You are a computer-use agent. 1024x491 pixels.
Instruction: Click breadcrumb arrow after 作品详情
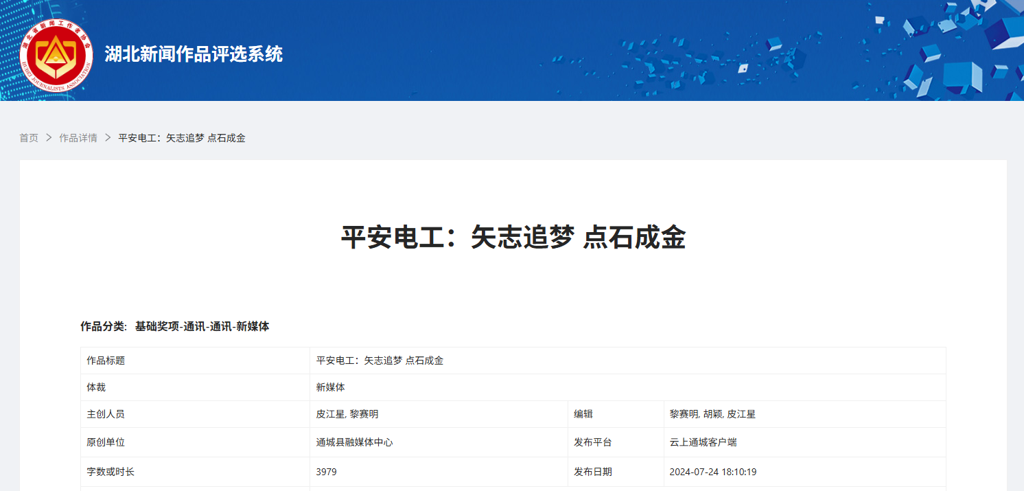click(x=108, y=138)
